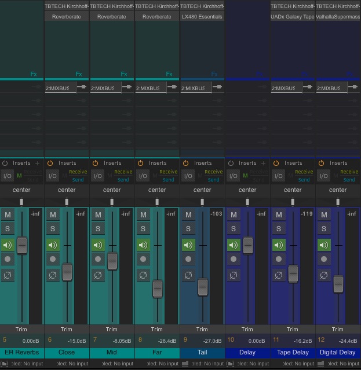Screen dimensions: 361x370
Task: Add an insert on ER Reverbs channel
Action: tap(38, 163)
